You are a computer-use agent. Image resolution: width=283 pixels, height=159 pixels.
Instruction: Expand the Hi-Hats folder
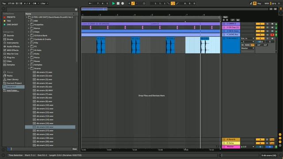(x=28, y=50)
